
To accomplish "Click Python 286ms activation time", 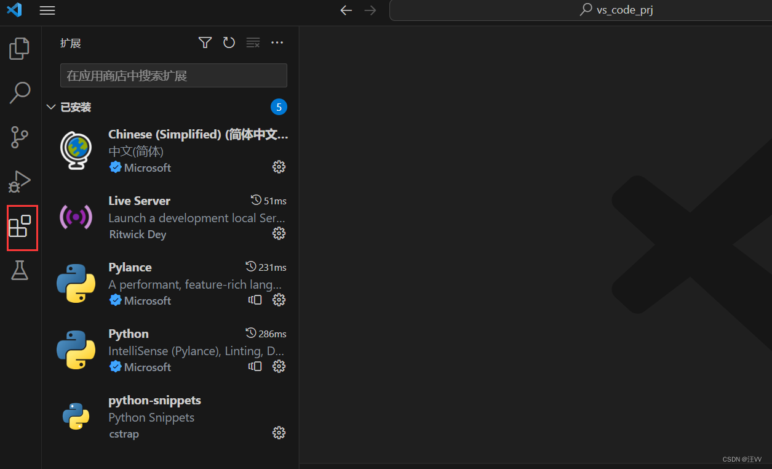I will [x=266, y=334].
